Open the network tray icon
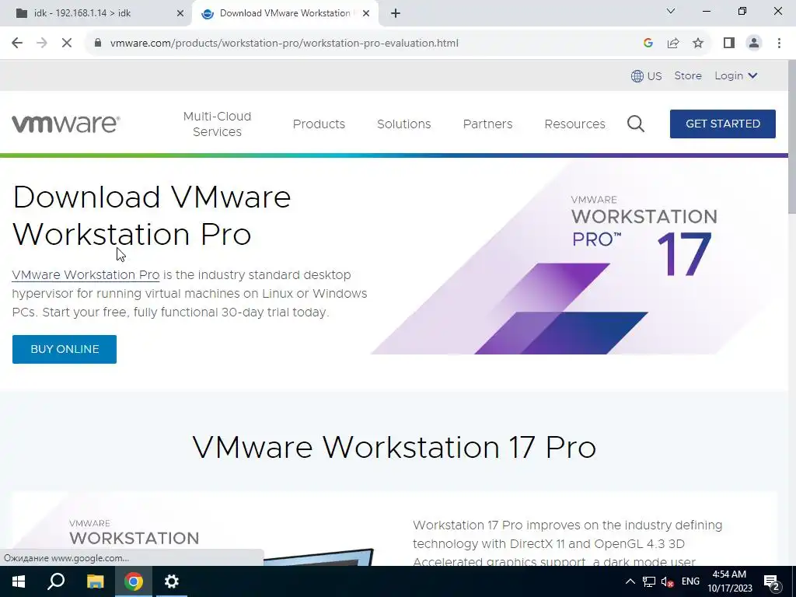Screen dimensions: 796x597 (649, 581)
